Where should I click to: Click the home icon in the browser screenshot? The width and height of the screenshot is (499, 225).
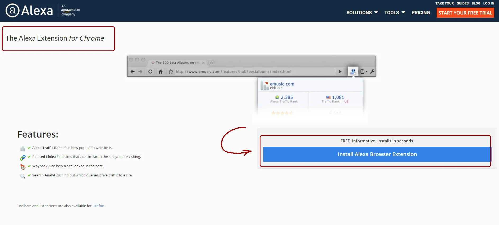point(161,72)
